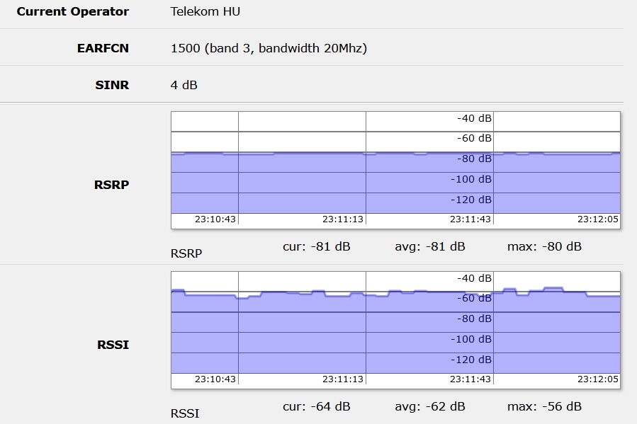Screen dimensions: 637x424
Task: Select the Current Operator label
Action: [x=73, y=11]
